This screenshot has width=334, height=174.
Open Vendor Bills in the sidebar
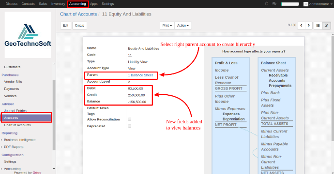coord(13,82)
